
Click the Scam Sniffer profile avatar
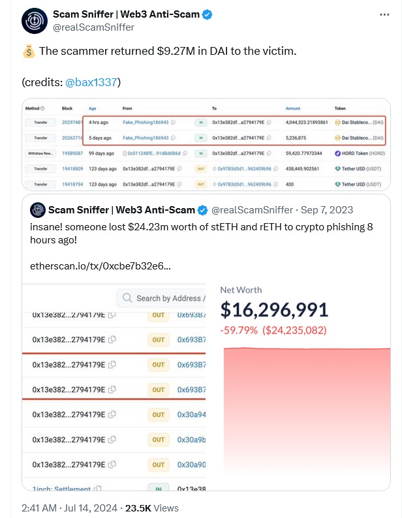(x=35, y=21)
